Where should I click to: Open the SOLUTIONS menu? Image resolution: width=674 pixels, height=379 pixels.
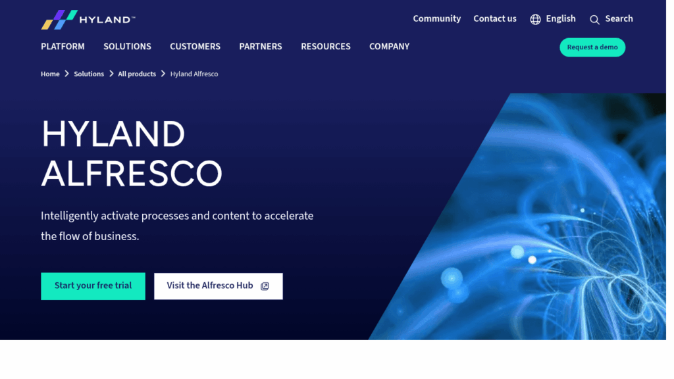coord(127,47)
